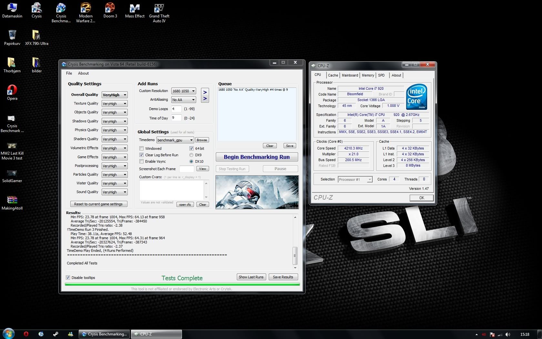
Task: Click the Browse button for Timedemo
Action: click(202, 140)
